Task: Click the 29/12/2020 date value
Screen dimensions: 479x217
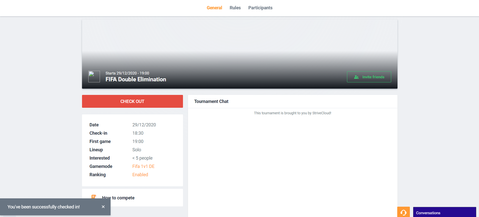Action: [144, 125]
